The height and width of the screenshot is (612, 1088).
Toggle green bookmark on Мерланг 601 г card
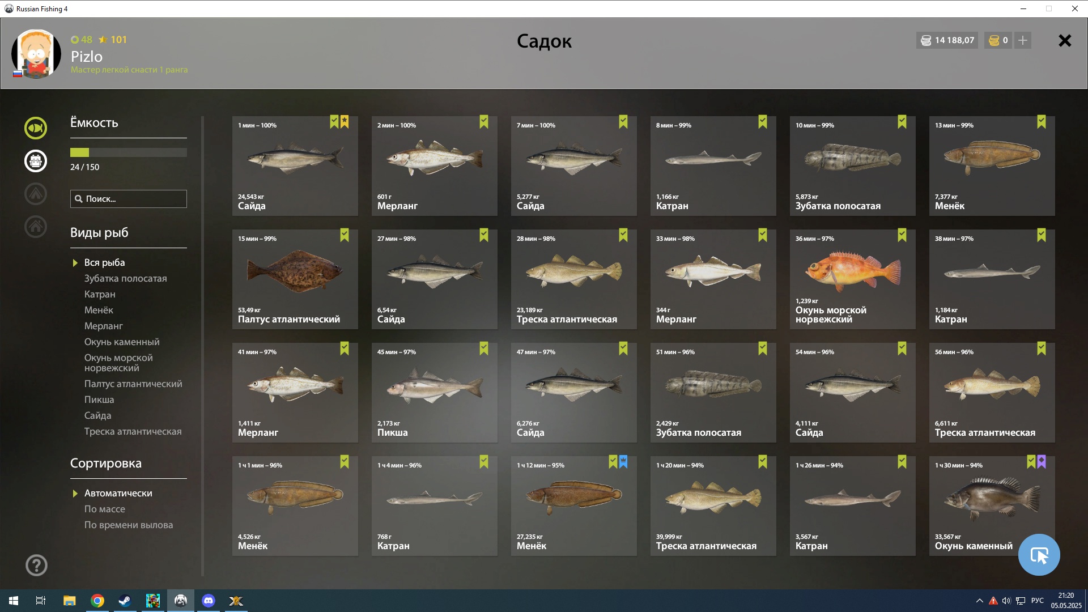click(x=484, y=122)
